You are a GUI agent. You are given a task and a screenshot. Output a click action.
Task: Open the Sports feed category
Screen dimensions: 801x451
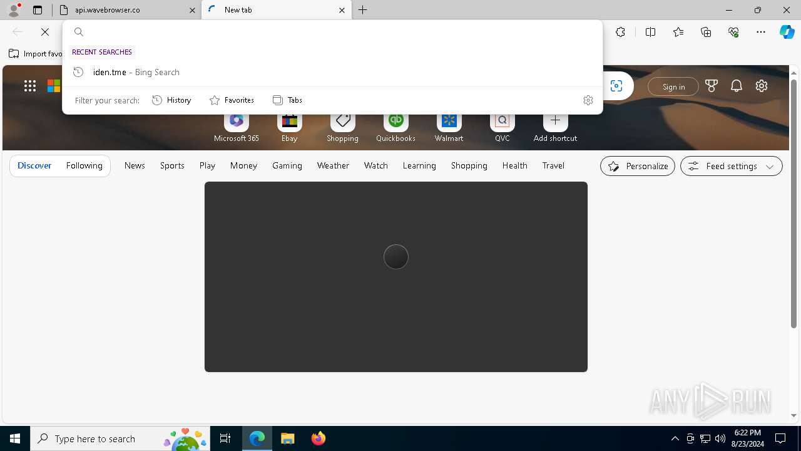tap(172, 165)
